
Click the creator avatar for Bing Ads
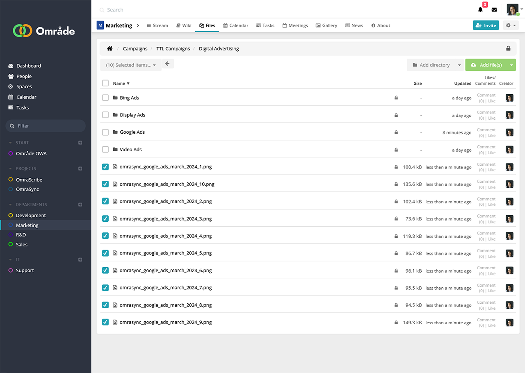[x=509, y=98]
